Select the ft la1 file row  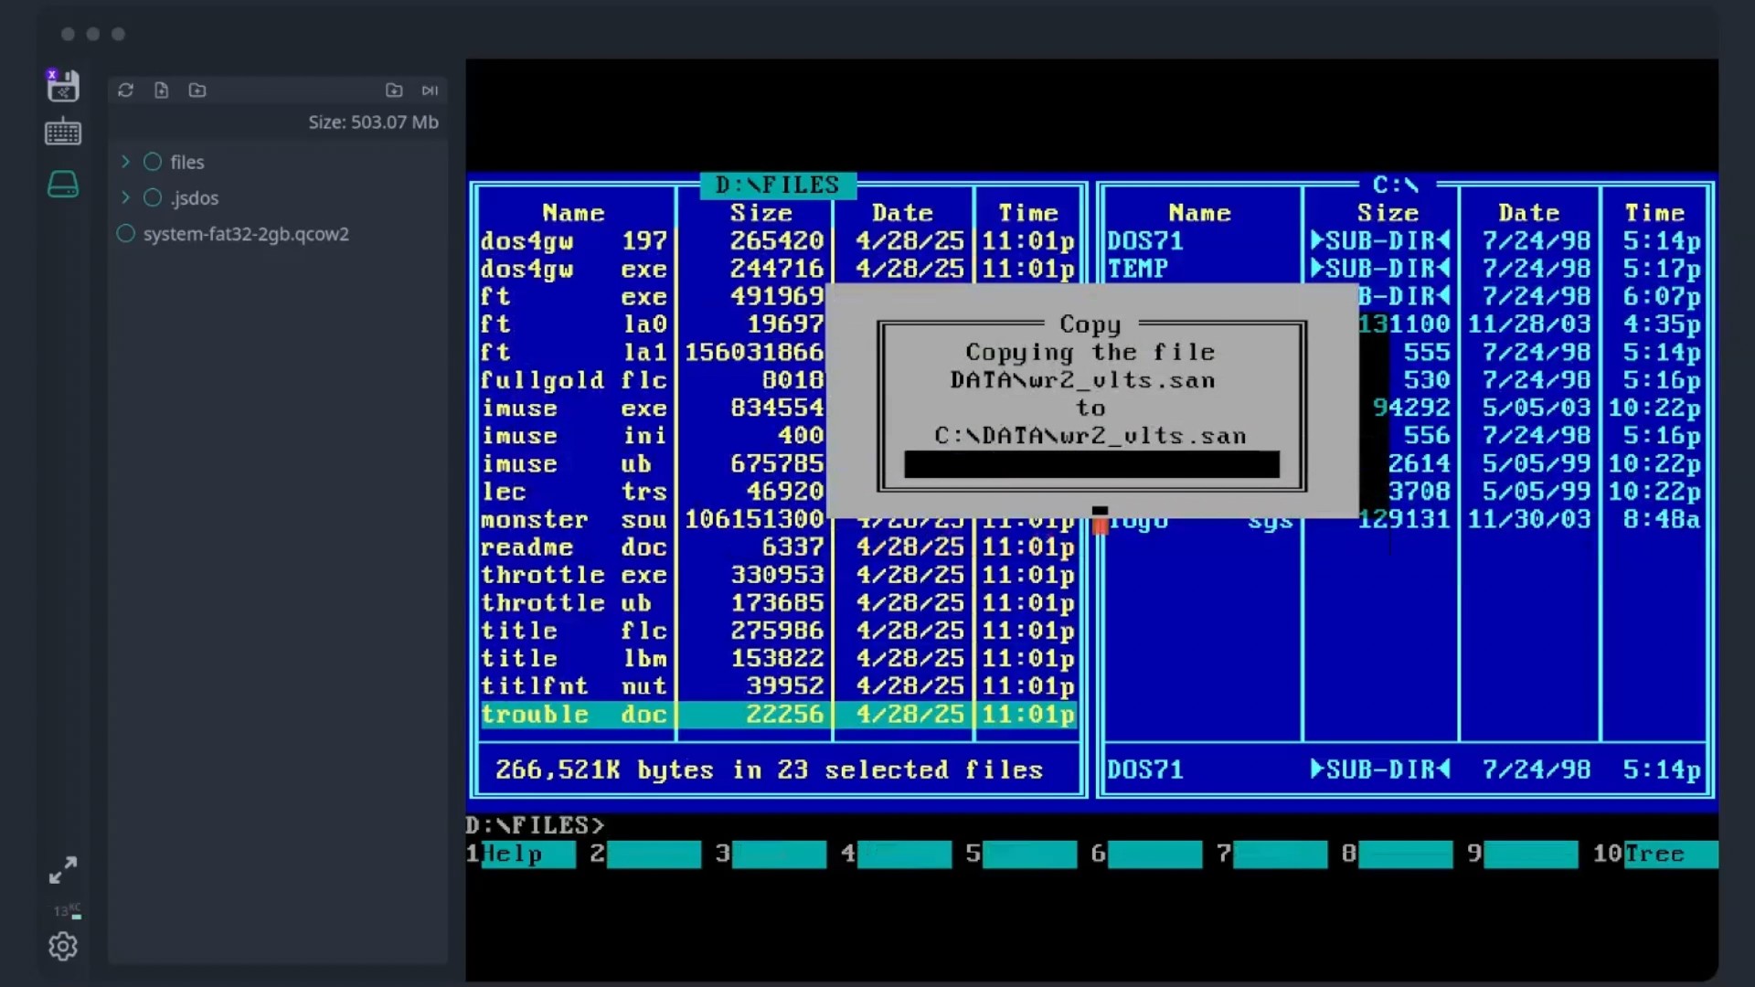click(652, 353)
